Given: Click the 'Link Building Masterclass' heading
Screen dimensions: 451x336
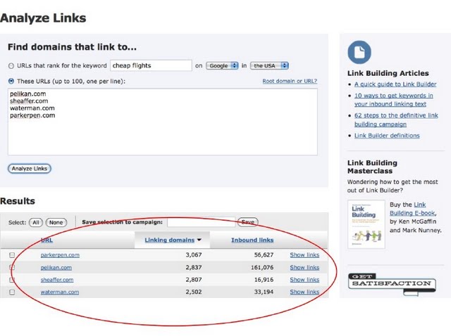Looking at the screenshot, I should 372,167.
